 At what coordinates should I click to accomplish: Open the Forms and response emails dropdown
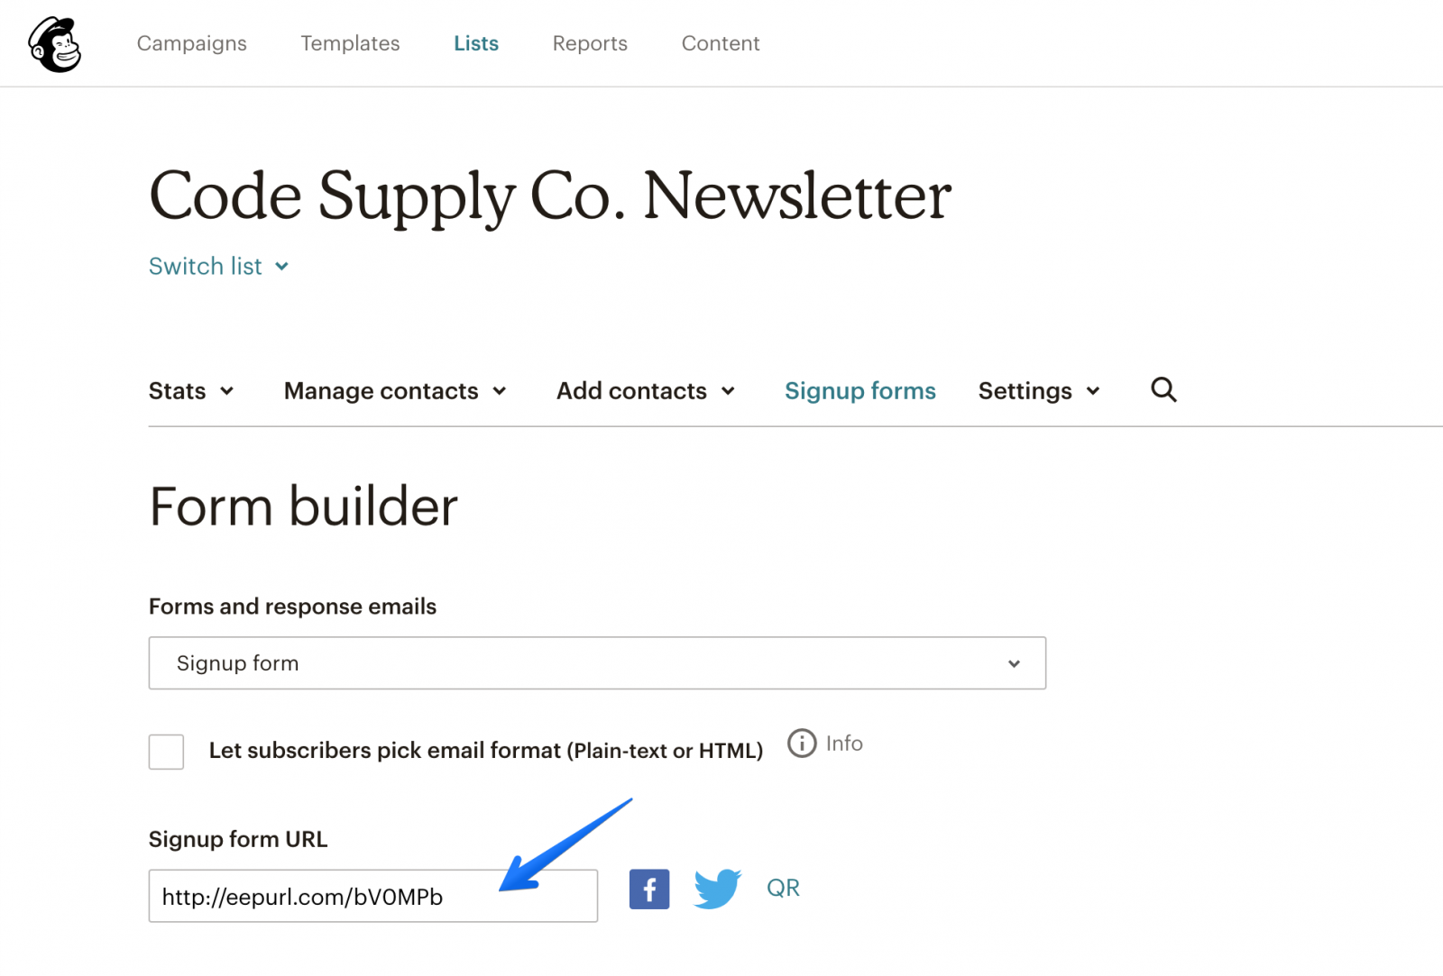(597, 663)
